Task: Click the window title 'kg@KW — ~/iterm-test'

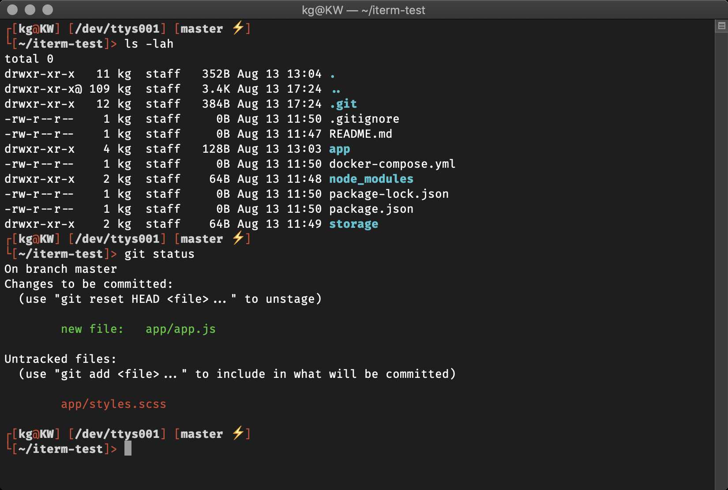Action: pyautogui.click(x=364, y=10)
